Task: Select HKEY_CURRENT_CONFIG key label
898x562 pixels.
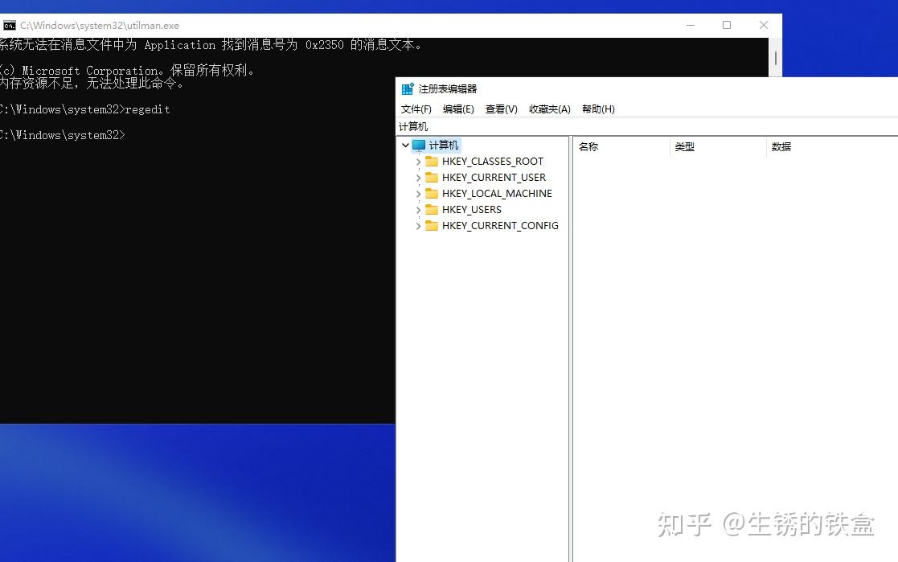Action: (x=500, y=226)
